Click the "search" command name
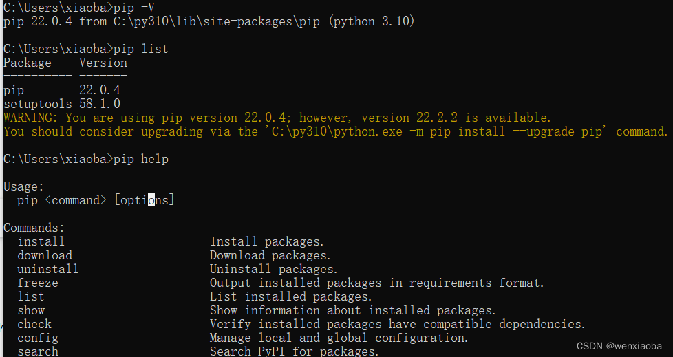Image resolution: width=673 pixels, height=357 pixels. (38, 351)
